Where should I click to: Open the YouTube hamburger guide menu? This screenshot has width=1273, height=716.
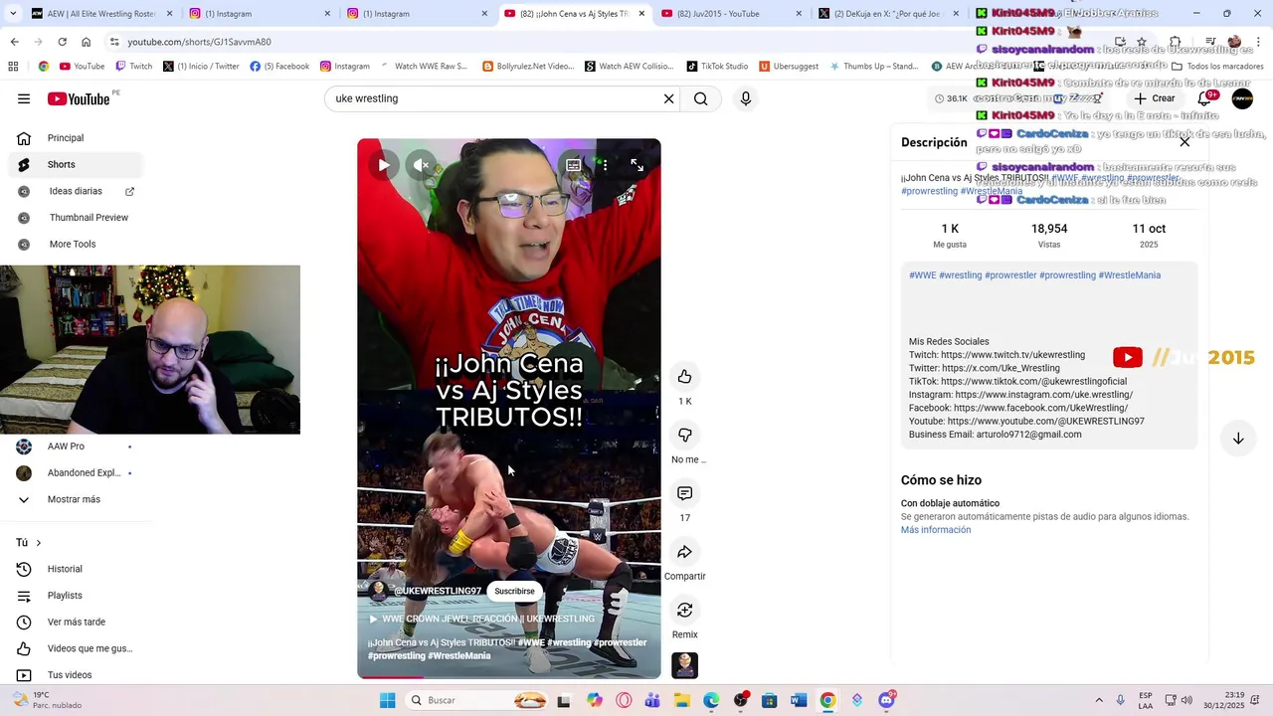click(x=24, y=98)
